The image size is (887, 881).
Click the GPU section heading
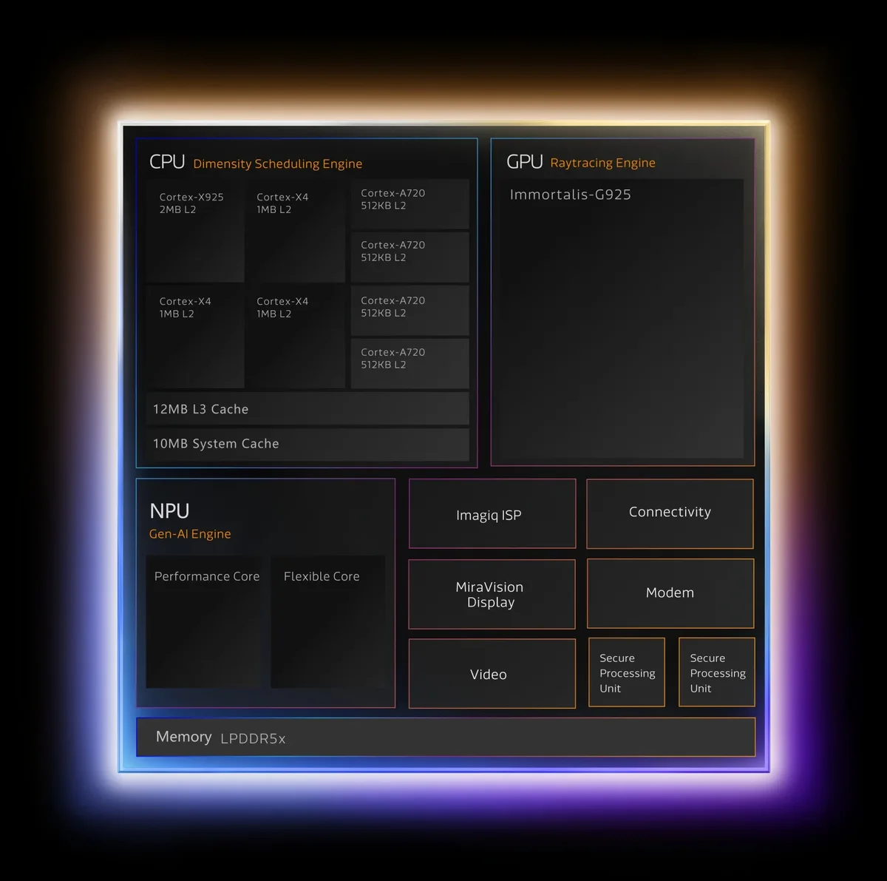[x=524, y=162]
